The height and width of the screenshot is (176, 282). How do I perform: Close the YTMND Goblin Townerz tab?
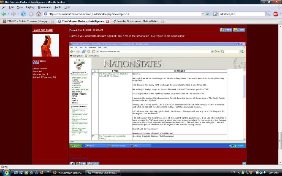coord(52,21)
